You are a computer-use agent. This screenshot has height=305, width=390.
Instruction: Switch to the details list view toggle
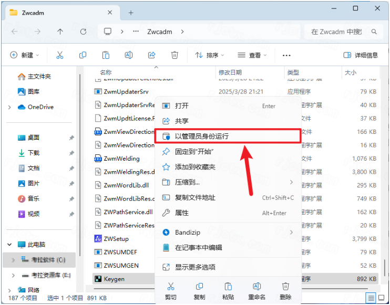coord(371,298)
